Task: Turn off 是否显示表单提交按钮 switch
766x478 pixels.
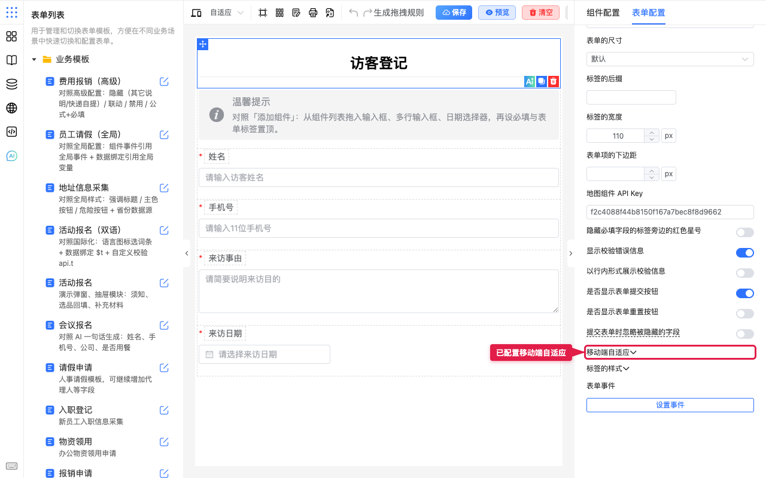Action: pos(744,293)
